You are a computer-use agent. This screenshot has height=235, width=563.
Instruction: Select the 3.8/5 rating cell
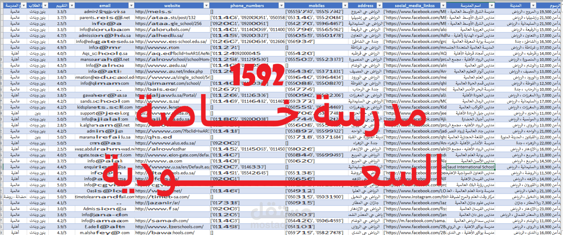pos(62,96)
